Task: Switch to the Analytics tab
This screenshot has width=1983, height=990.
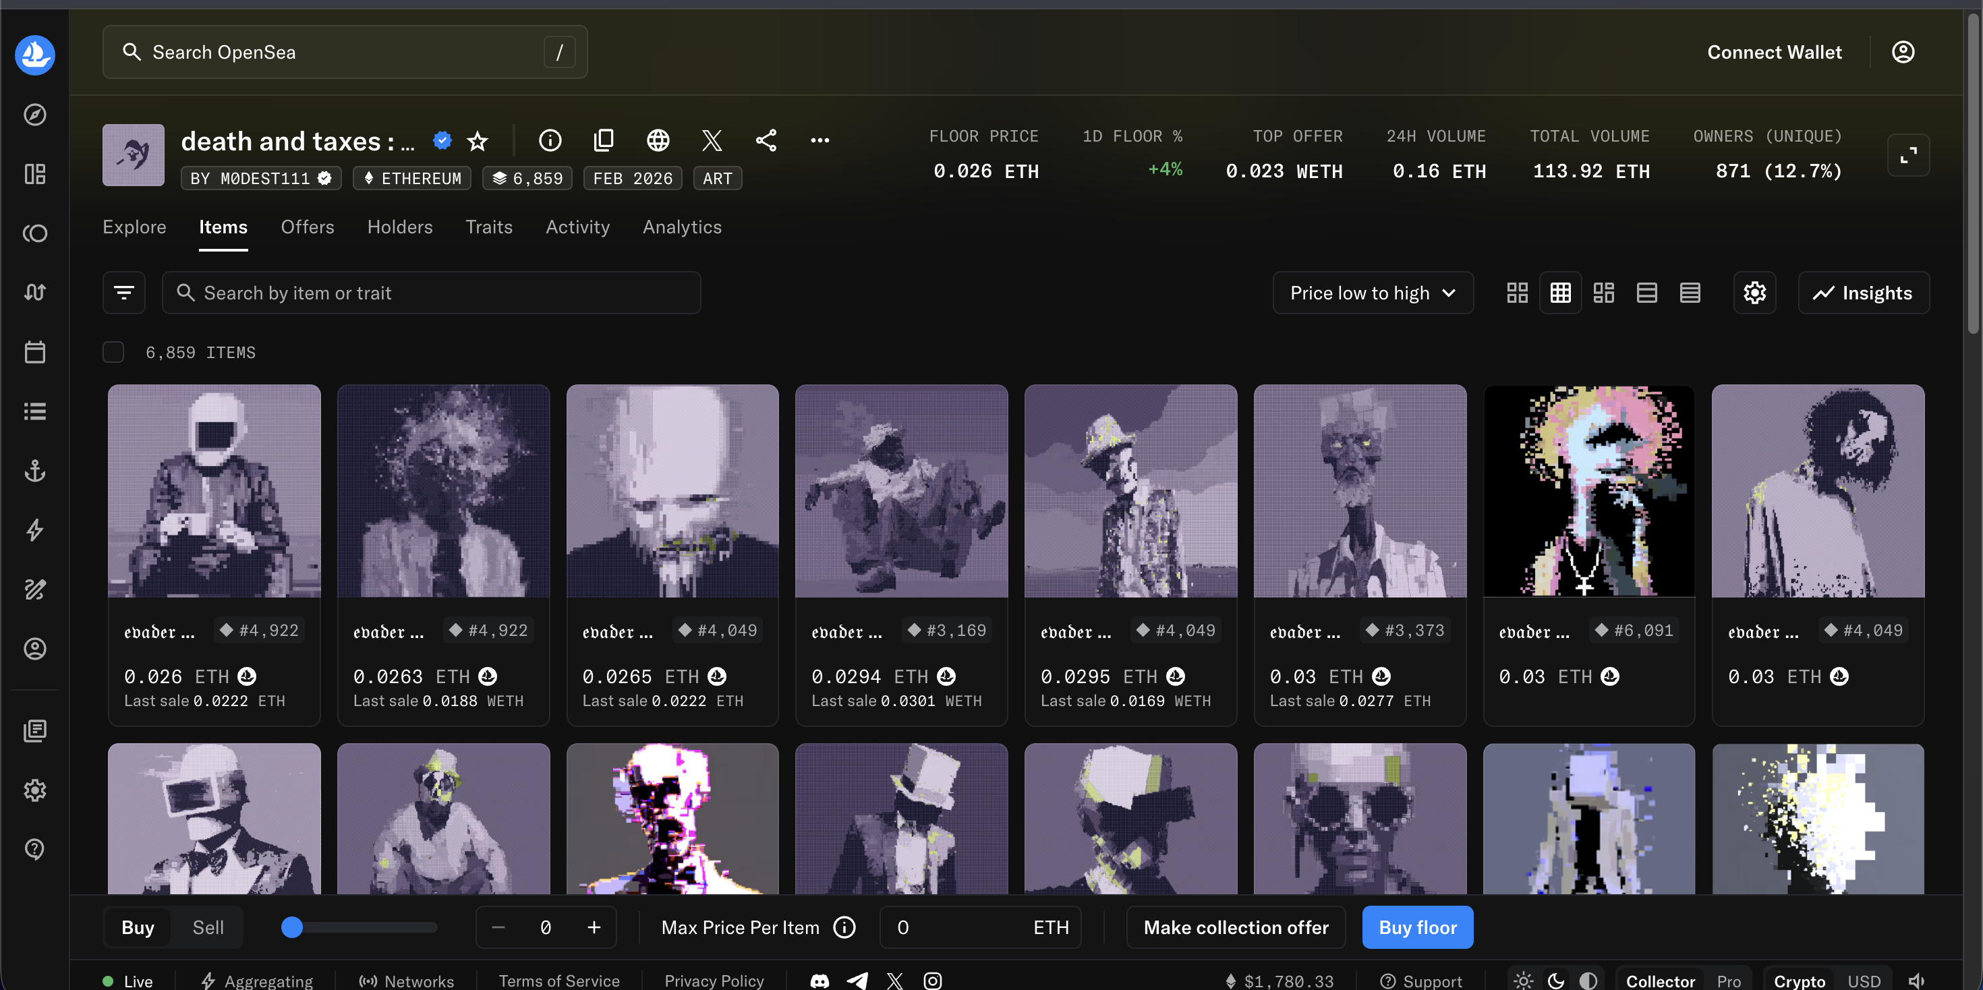Action: point(682,227)
